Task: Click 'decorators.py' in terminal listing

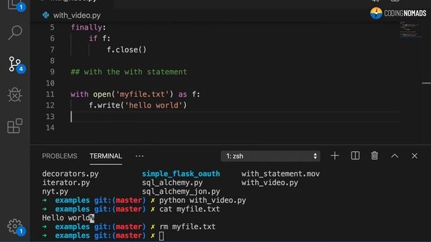Action: coord(70,173)
